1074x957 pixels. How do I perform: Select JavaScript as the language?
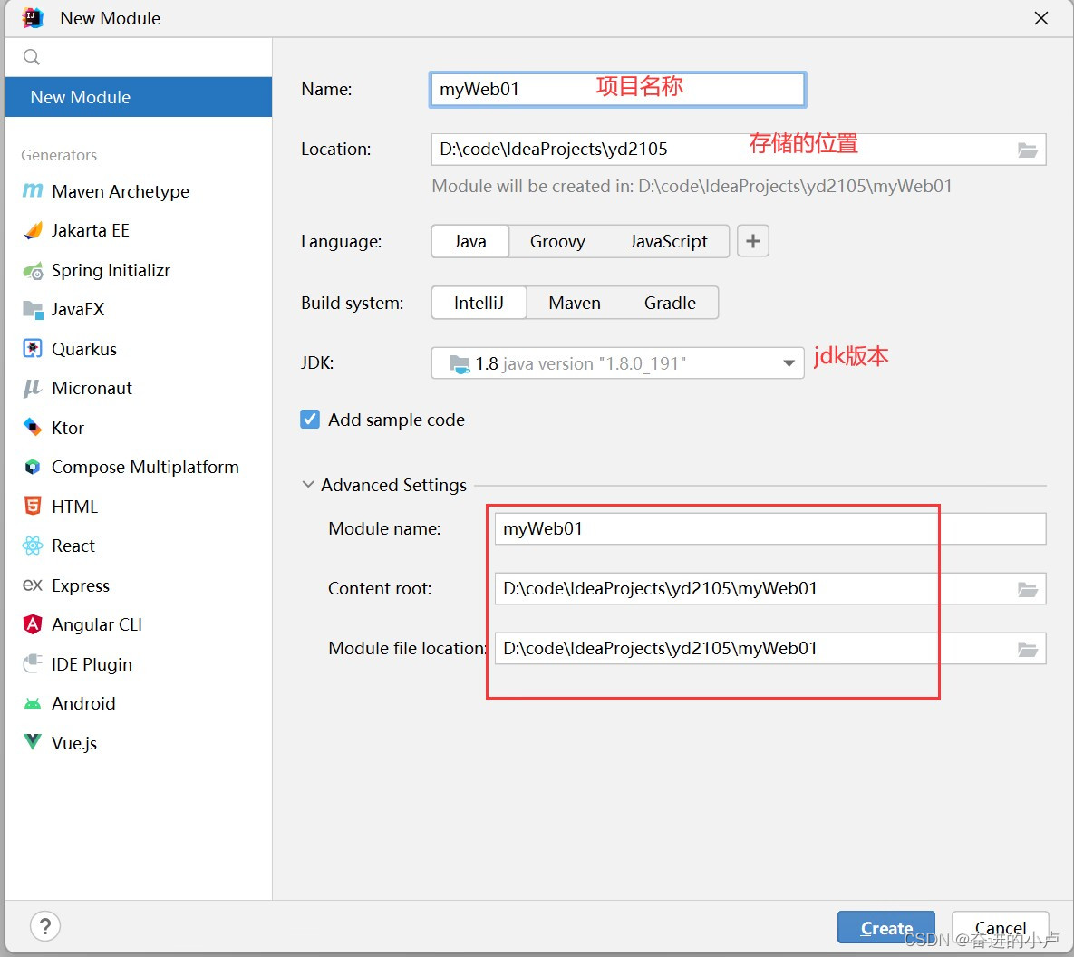(669, 241)
